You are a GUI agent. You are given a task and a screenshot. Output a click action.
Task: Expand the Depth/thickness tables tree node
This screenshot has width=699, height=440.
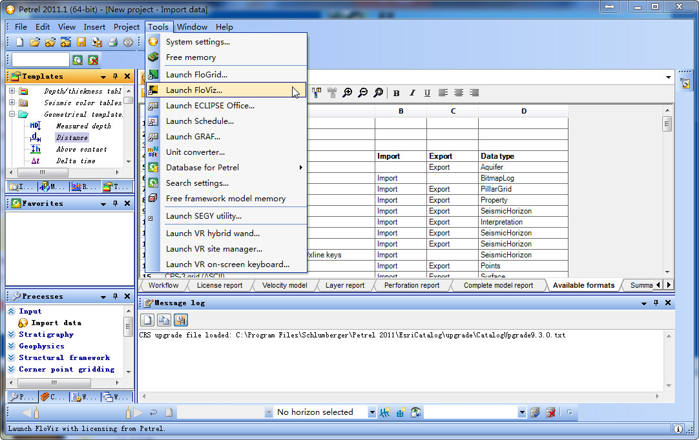(12, 91)
